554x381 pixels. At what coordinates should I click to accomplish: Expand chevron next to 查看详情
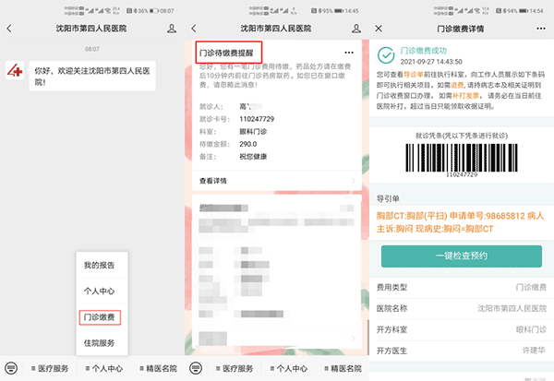(x=354, y=181)
